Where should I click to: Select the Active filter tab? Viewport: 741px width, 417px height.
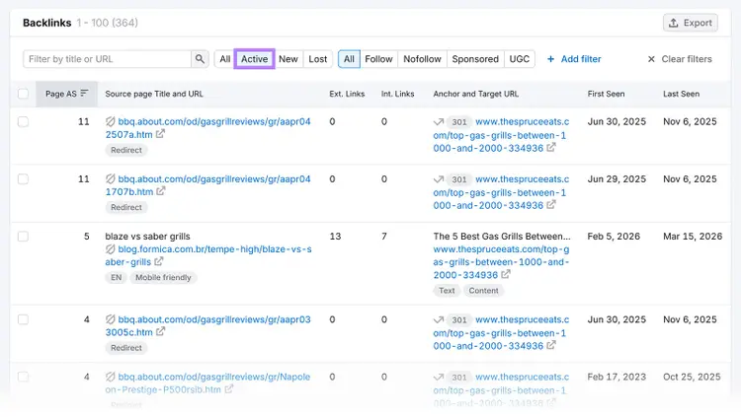pyautogui.click(x=254, y=59)
